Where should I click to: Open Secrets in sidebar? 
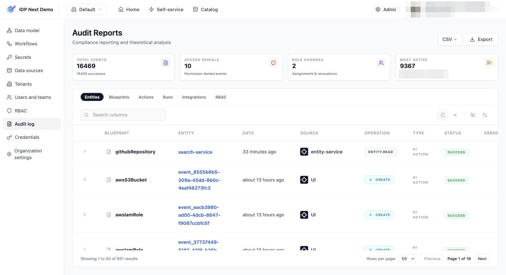32,57
